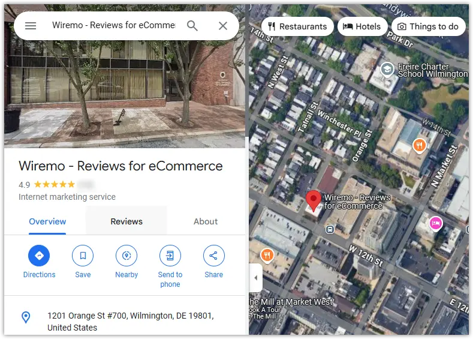Click the Wiremo - Reviews for eCommerce title

pos(120,166)
